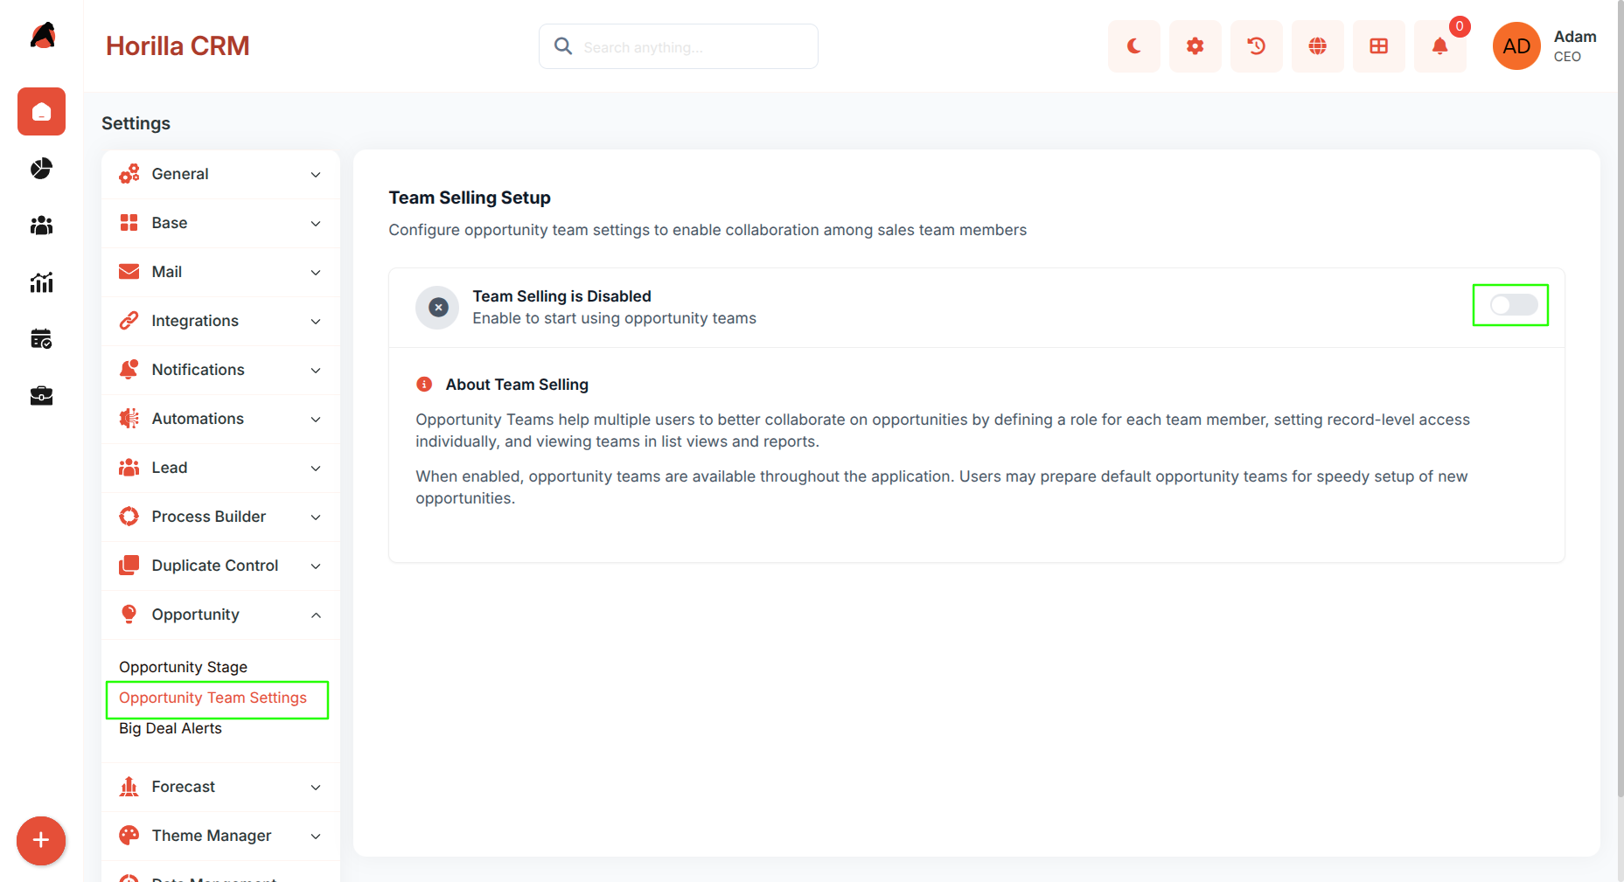Open the grid layout icon in header

coord(1379,46)
